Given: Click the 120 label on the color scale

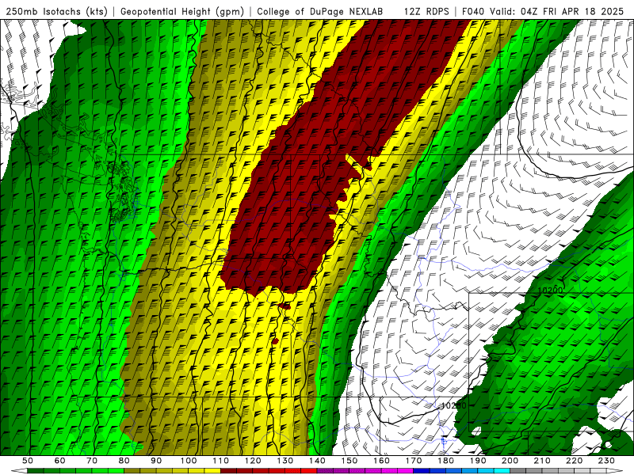Looking at the screenshot, I should [253, 461].
